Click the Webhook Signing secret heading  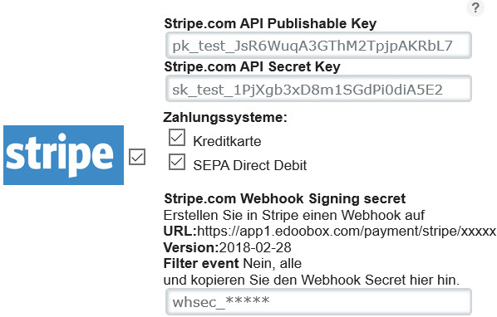coord(284,198)
